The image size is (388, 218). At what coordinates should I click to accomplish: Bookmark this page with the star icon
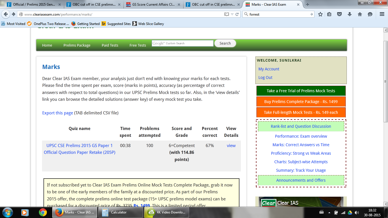320,14
